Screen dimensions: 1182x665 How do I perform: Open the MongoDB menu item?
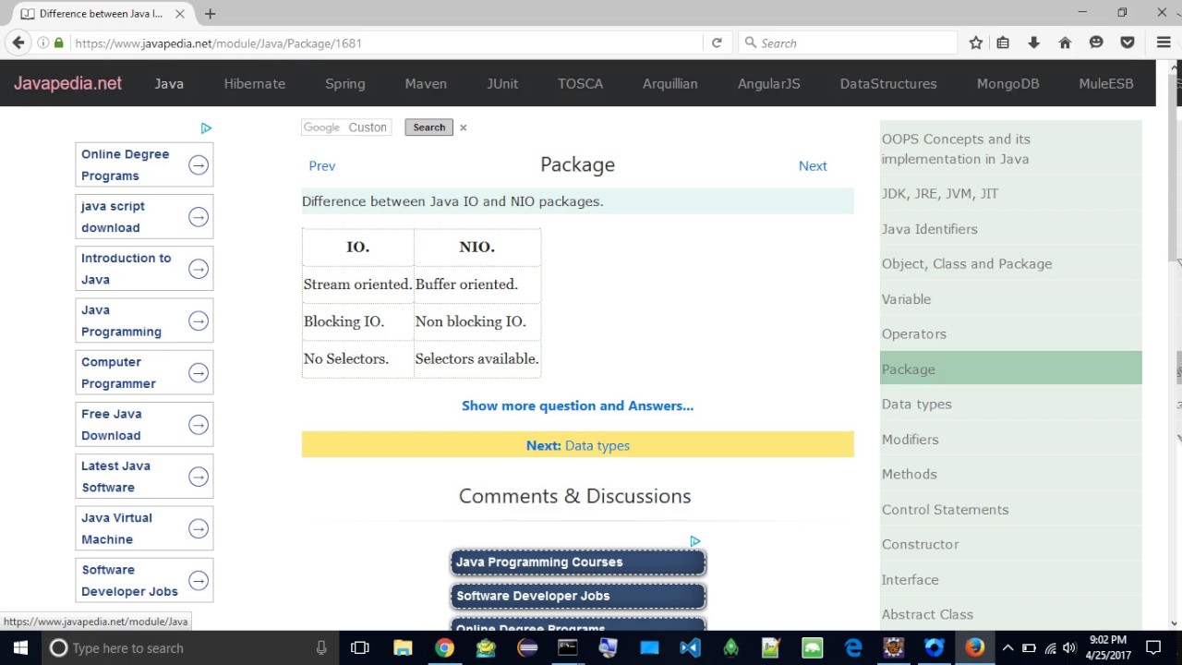click(x=1008, y=83)
